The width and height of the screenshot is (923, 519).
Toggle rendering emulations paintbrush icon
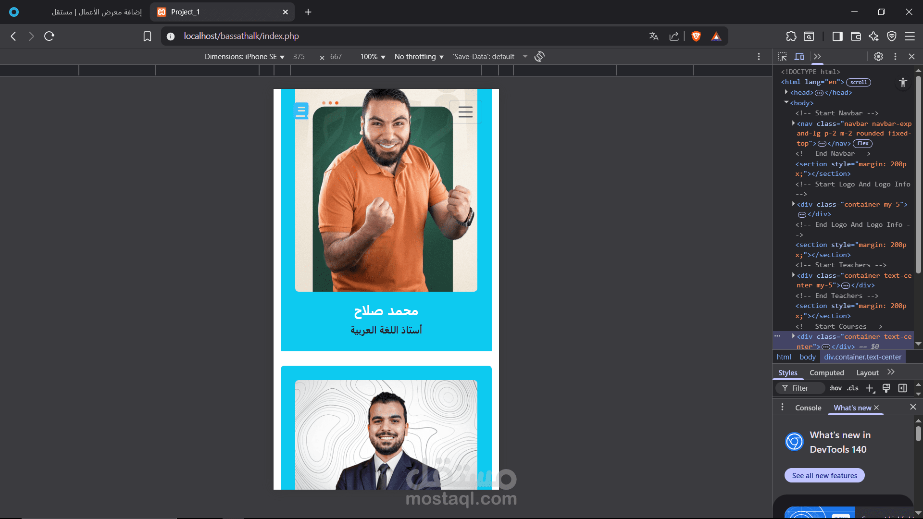click(886, 388)
